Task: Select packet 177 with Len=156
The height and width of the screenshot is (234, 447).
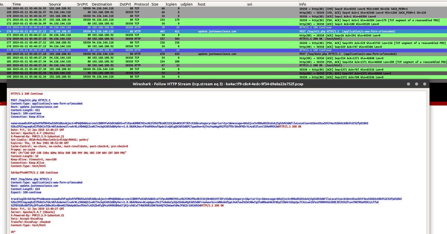Action: tap(223, 43)
